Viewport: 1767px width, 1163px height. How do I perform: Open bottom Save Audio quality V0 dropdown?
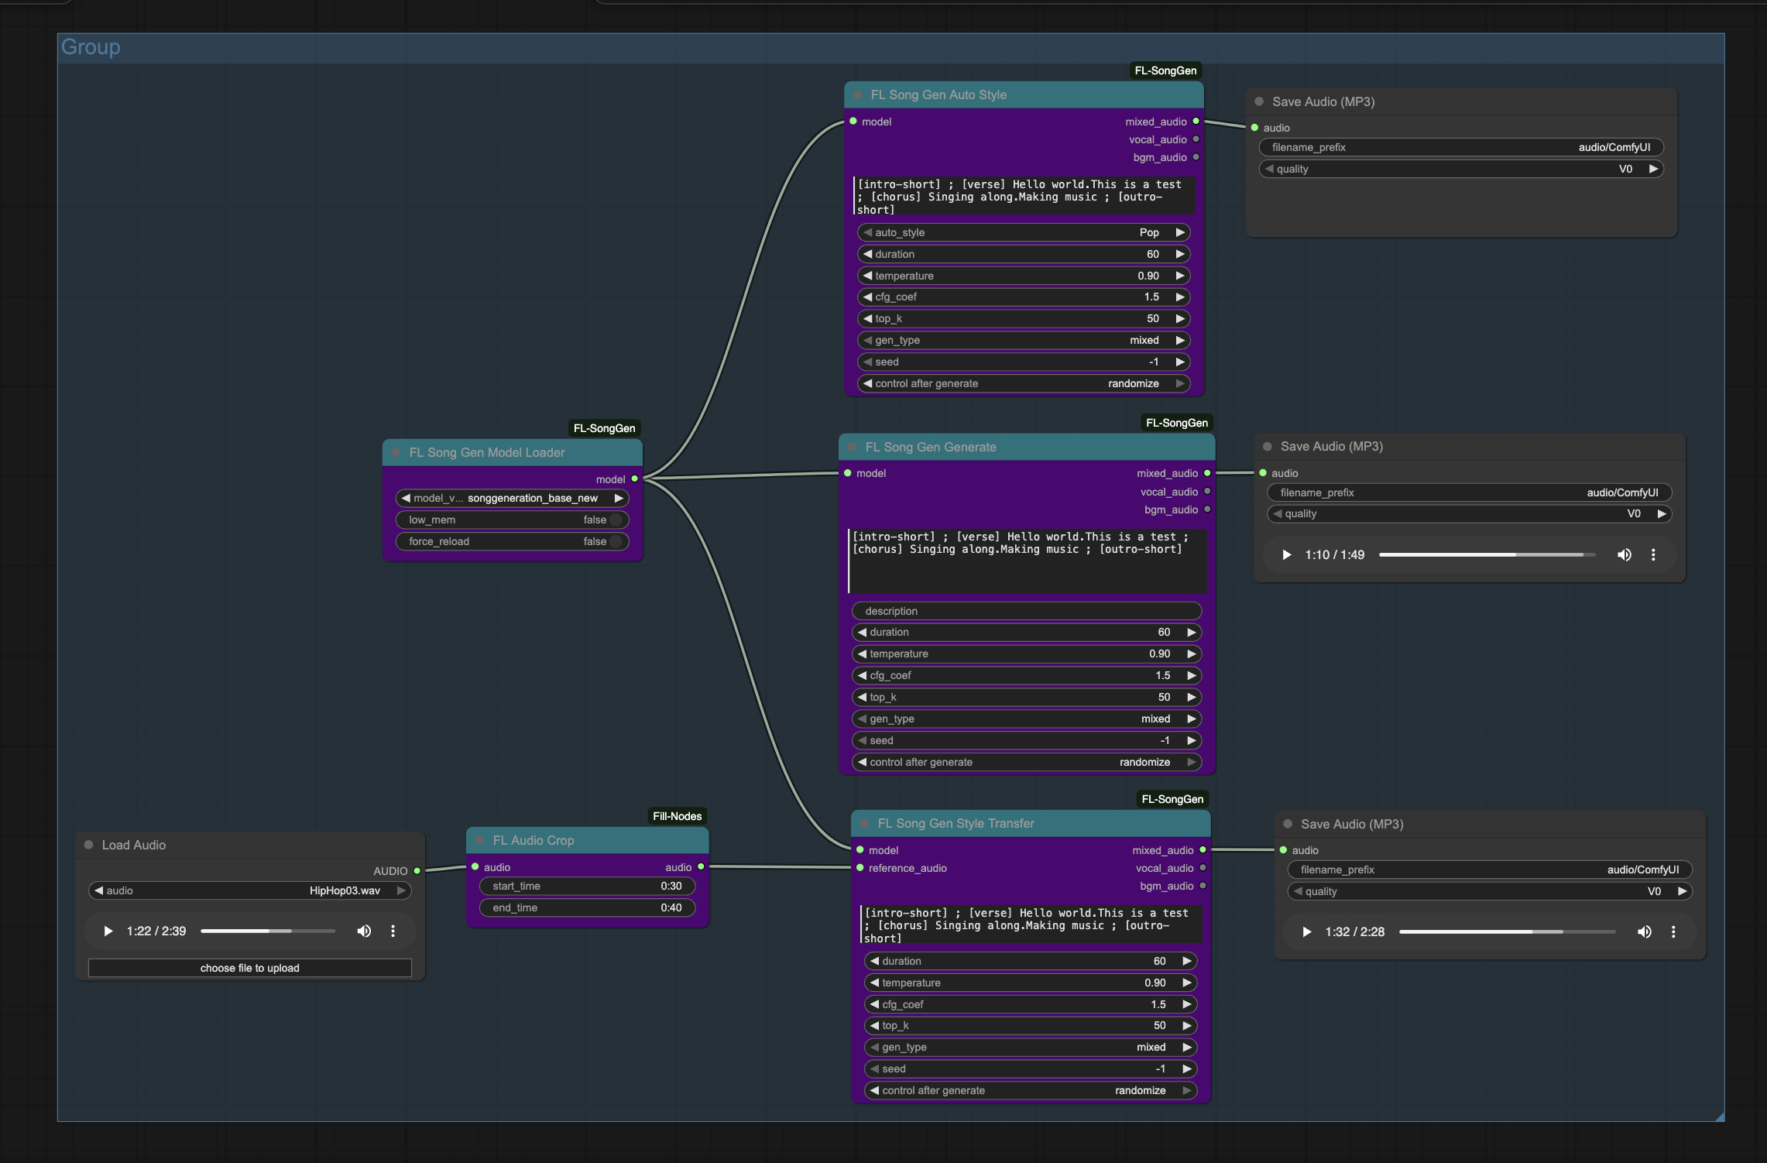point(1490,891)
